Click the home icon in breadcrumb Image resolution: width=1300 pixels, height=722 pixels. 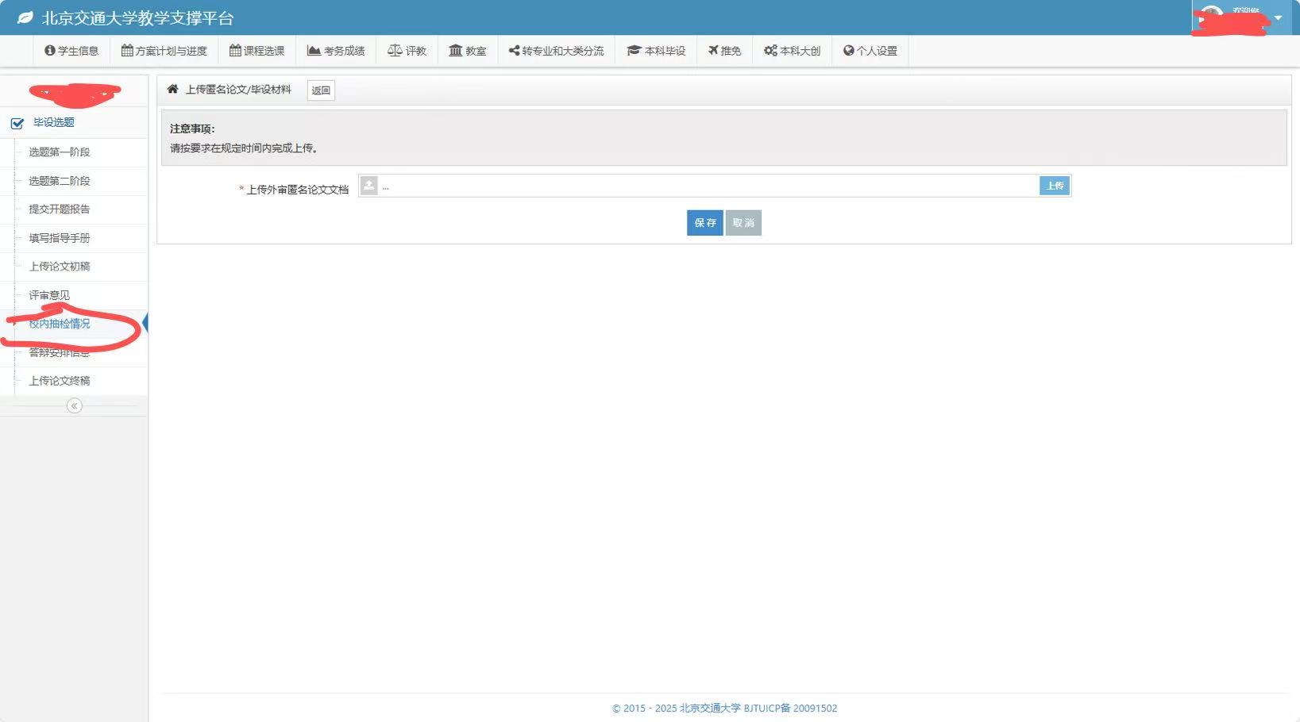click(x=172, y=90)
